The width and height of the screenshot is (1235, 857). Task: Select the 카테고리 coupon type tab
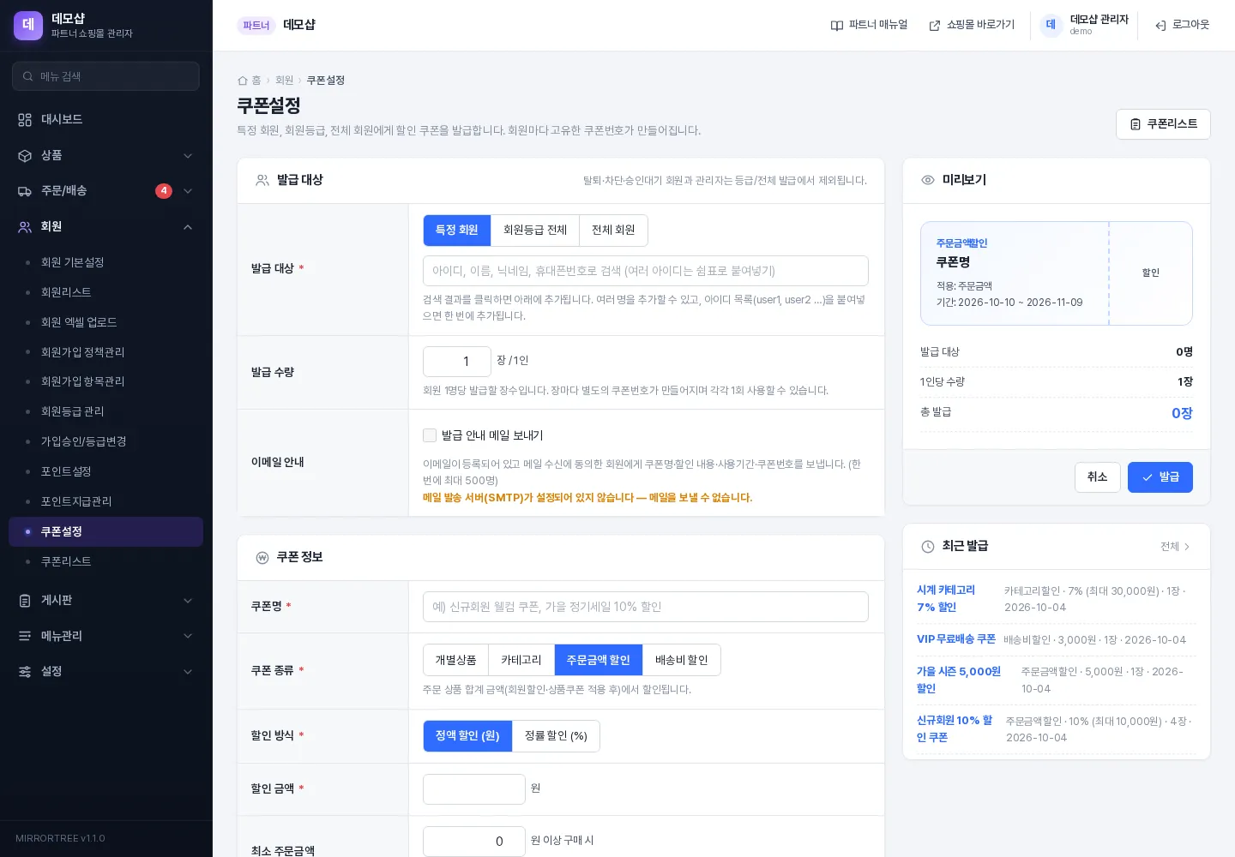[521, 660]
